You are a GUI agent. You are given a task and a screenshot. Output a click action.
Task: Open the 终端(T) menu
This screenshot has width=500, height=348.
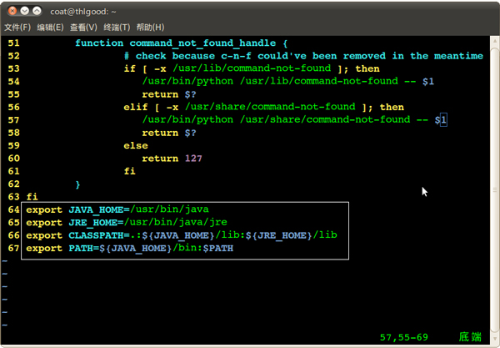tap(117, 28)
